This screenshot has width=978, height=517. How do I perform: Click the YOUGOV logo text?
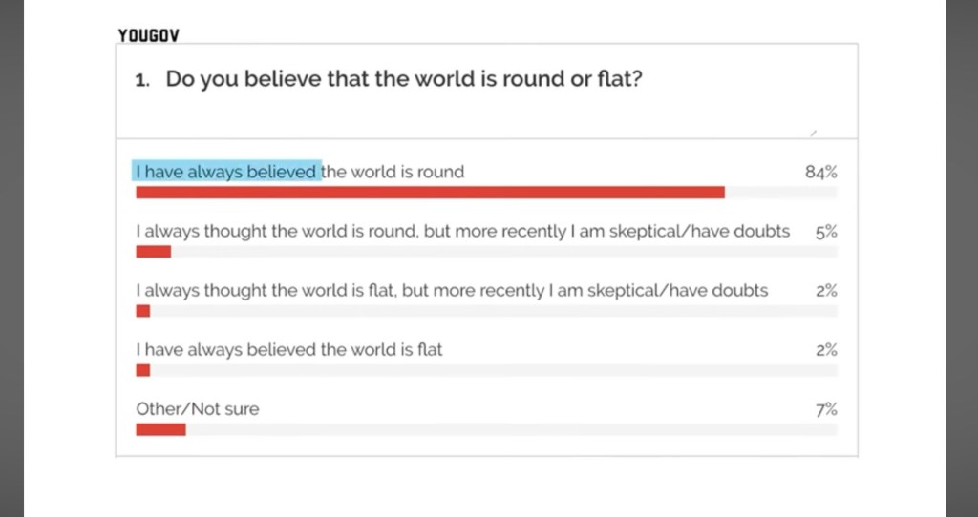pos(148,35)
